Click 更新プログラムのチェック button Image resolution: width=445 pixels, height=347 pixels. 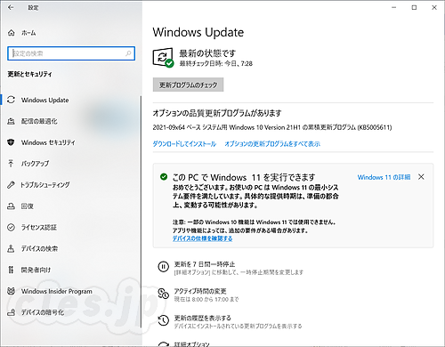188,85
